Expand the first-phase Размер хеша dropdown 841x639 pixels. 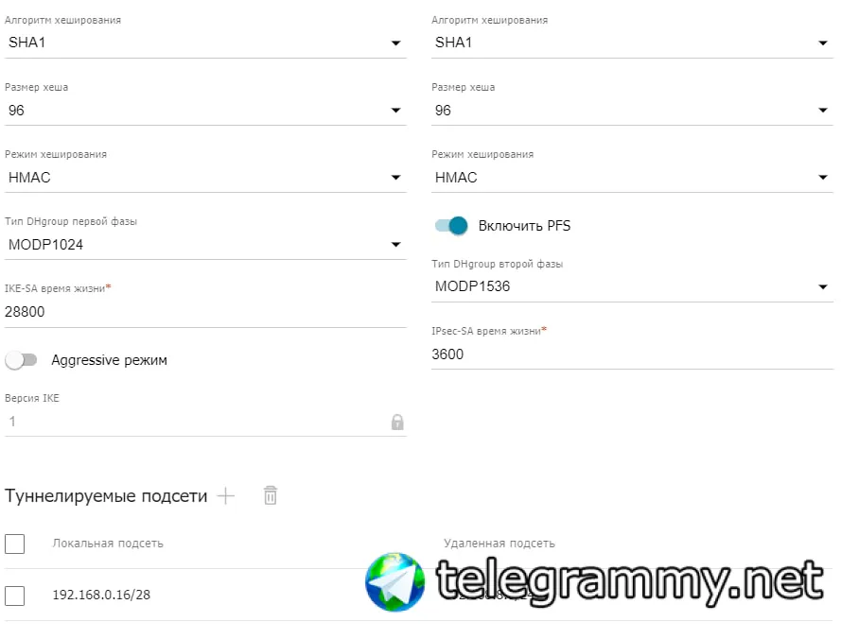pos(205,111)
